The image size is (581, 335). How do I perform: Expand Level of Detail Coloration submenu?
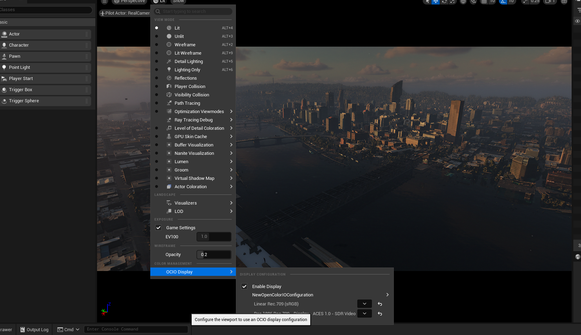[193, 128]
